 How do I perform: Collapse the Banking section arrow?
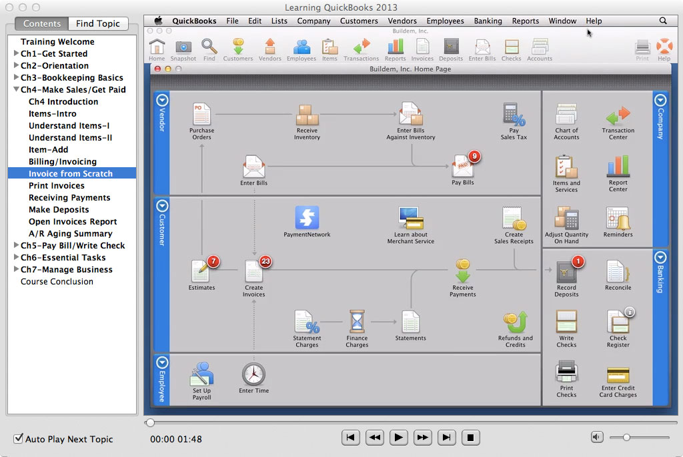tap(660, 258)
